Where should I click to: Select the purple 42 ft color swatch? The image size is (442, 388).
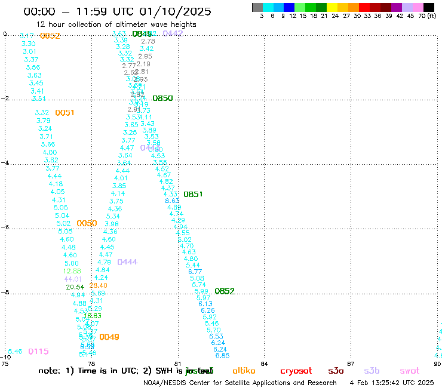tap(397, 7)
